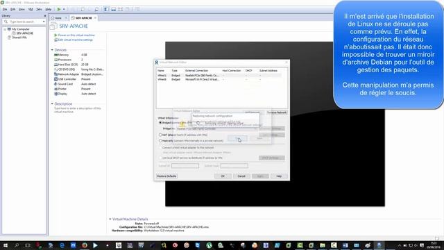This screenshot has height=250, width=444.
Task: Open Firefox from the taskbar
Action: coord(85,245)
